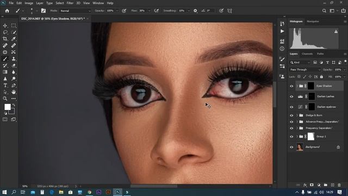
Task: Switch to the Channels tab
Action: point(307,54)
